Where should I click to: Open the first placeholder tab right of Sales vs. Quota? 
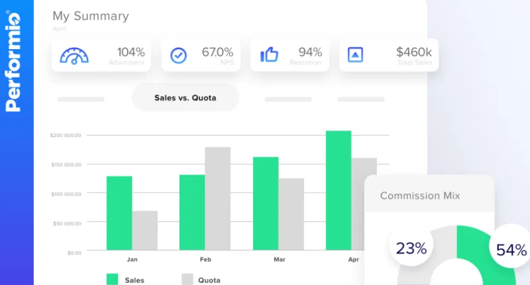[x=288, y=99]
